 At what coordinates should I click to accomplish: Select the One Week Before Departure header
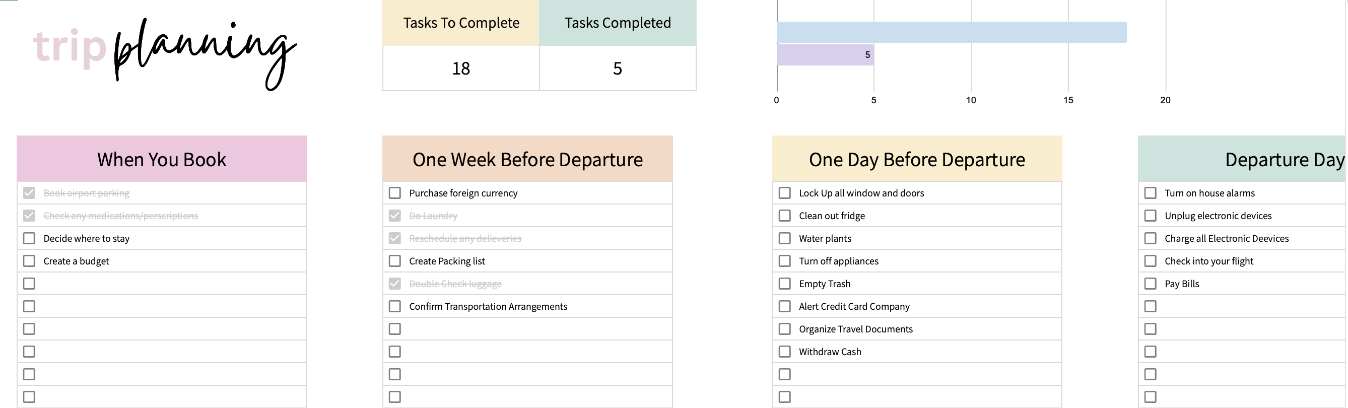pos(527,159)
